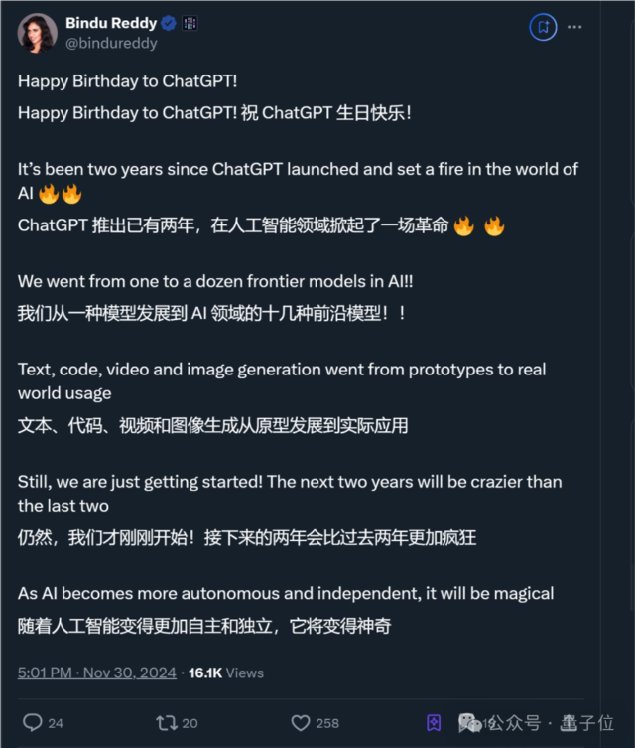
Task: Open the @bindureddy handle link
Action: 111,43
